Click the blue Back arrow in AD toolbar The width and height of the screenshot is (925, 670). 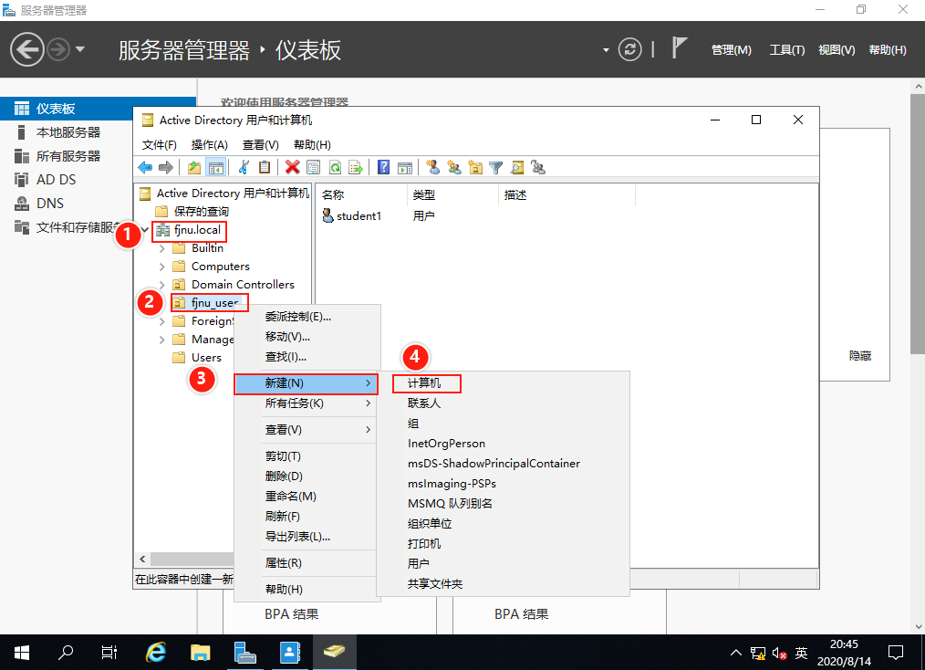[x=145, y=168]
